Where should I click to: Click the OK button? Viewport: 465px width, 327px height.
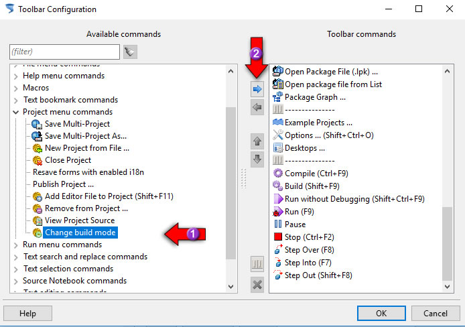381,314
